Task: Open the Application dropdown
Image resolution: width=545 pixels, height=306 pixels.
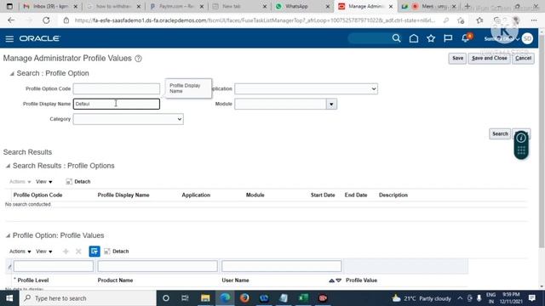Action: (307, 88)
